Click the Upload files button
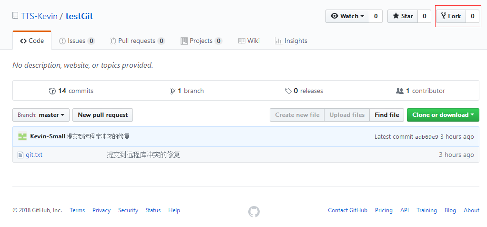The width and height of the screenshot is (487, 227). pos(347,115)
